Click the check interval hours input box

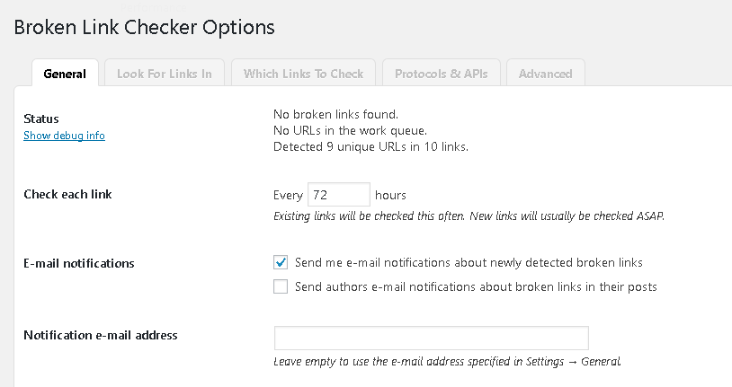(338, 195)
